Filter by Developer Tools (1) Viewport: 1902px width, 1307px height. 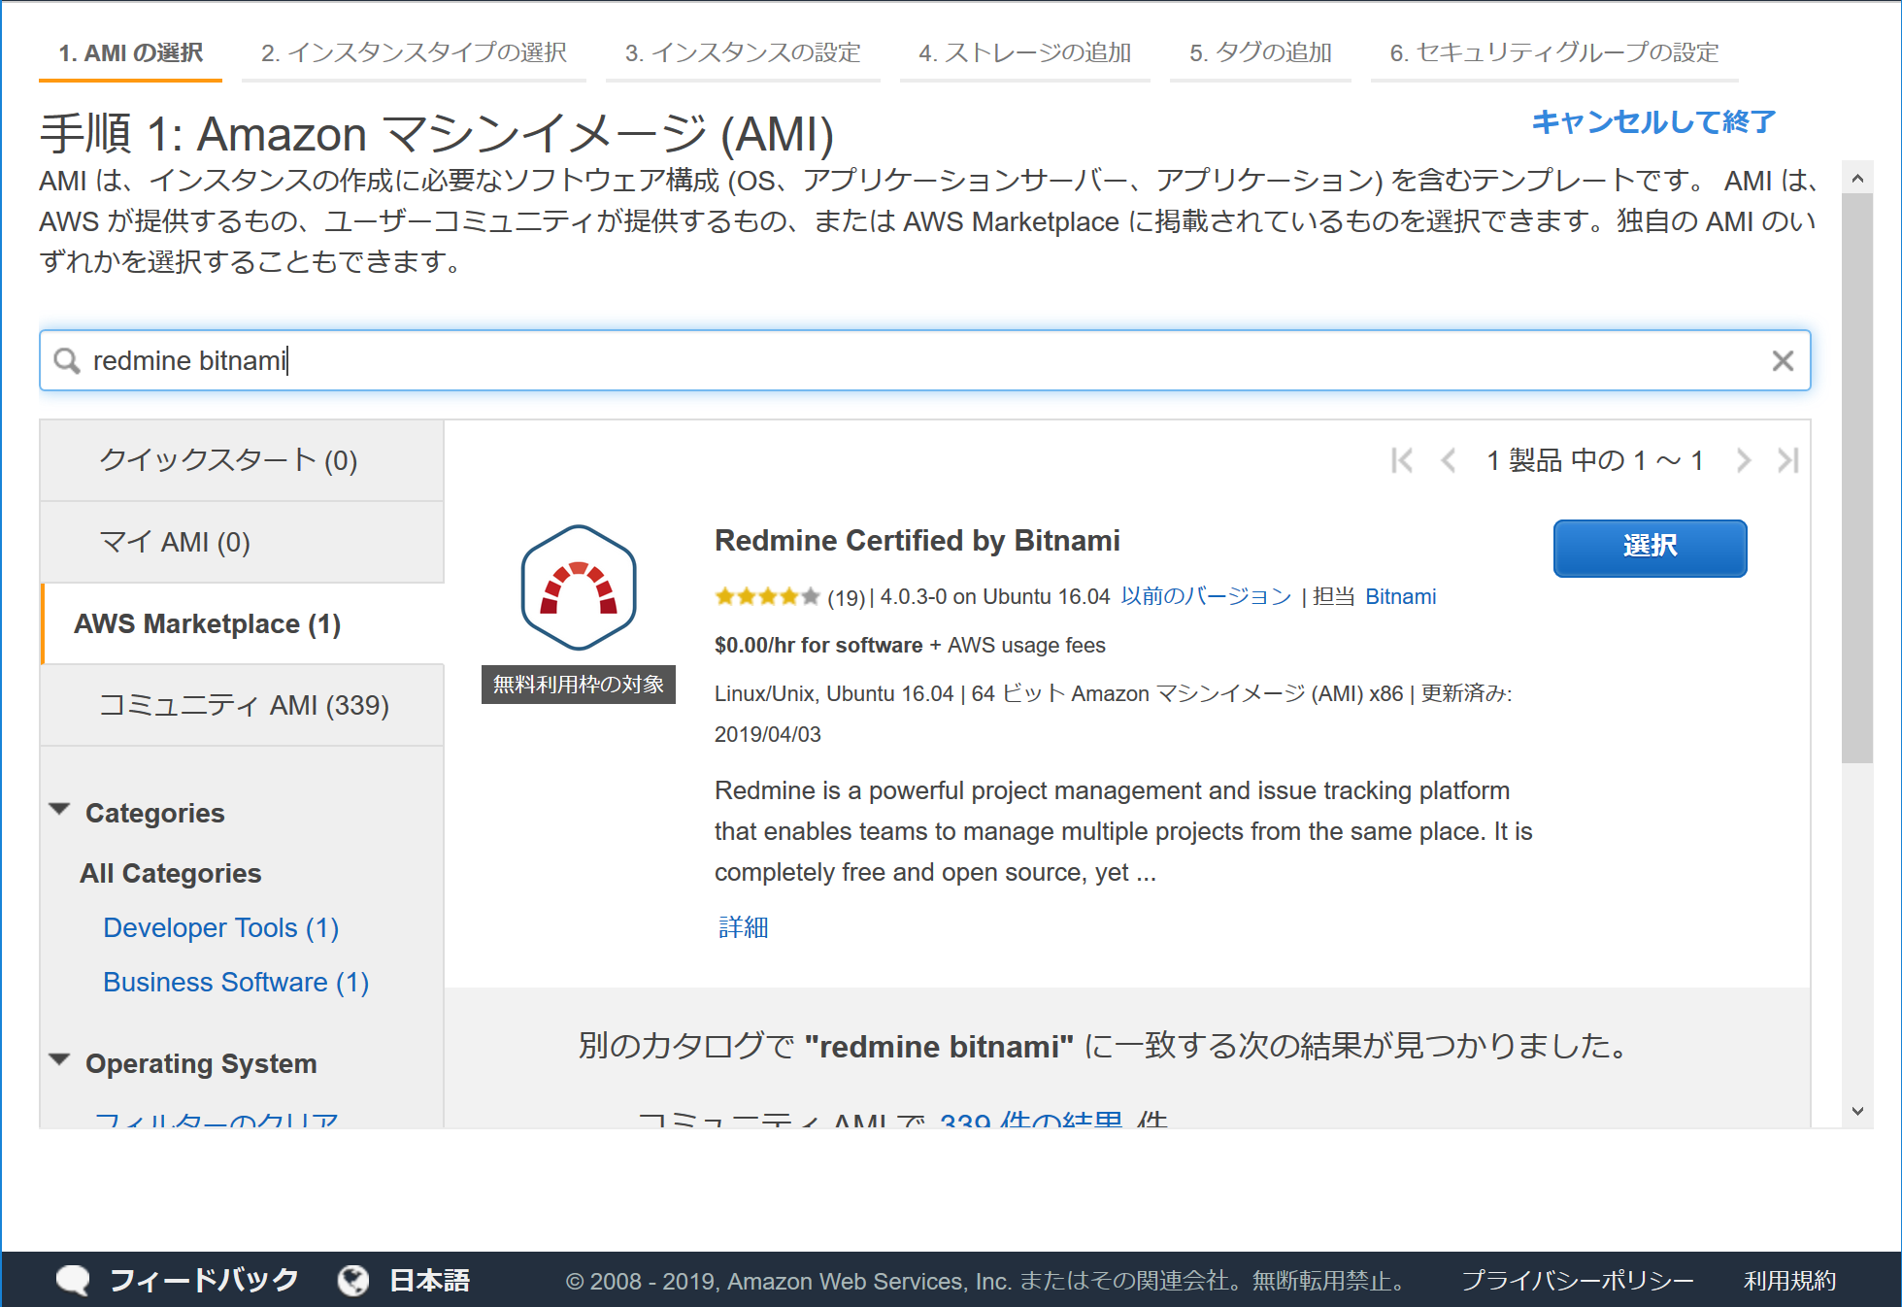pos(221,928)
